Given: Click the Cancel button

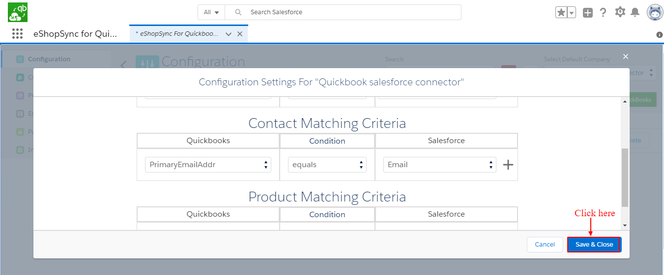Looking at the screenshot, I should pyautogui.click(x=545, y=245).
